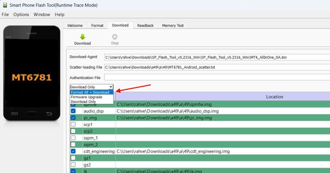Select Format All + Download option

pyautogui.click(x=90, y=93)
